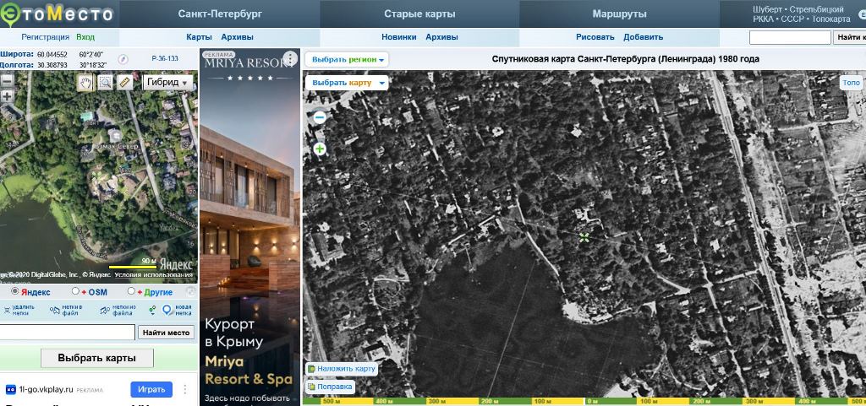Select the Другие radio option
This screenshot has height=406, width=866.
pos(132,291)
